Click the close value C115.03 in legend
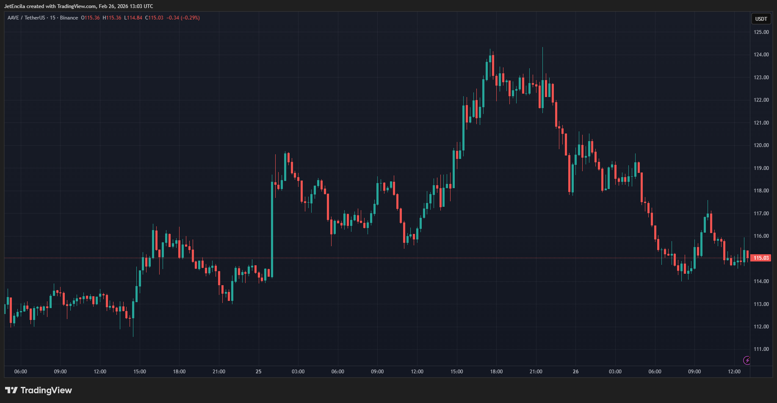Image resolution: width=777 pixels, height=403 pixels. pyautogui.click(x=154, y=18)
